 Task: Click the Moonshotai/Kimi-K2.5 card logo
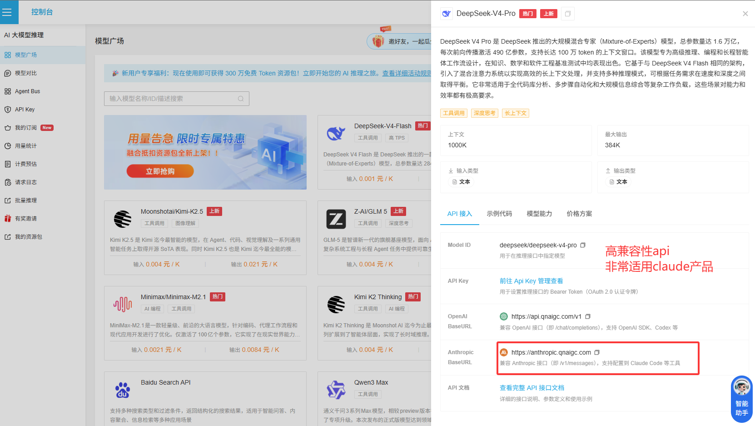[x=123, y=219]
